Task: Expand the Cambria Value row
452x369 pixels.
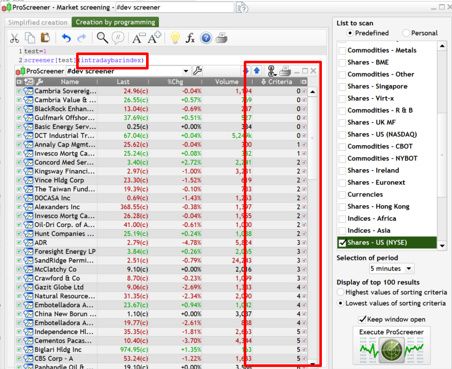Action: 19,100
